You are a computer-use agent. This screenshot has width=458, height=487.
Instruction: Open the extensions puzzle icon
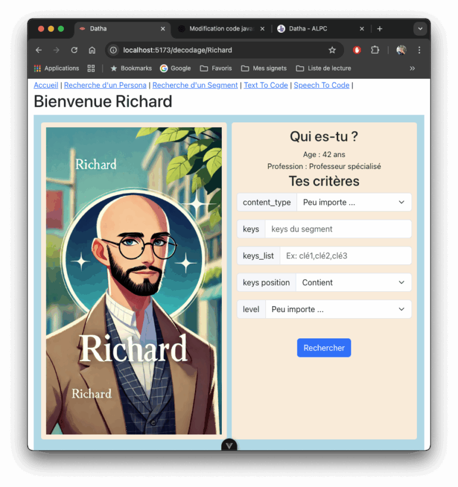[x=375, y=50]
